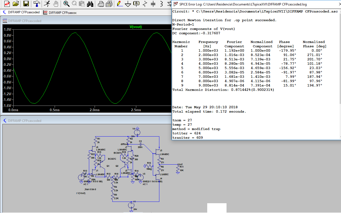Click the 'method = modified trap' line
Image resolution: width=341 pixels, height=213 pixels.
[196, 129]
